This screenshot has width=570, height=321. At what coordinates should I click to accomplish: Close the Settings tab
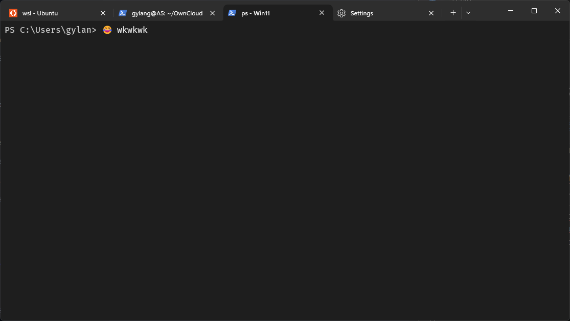coord(431,13)
